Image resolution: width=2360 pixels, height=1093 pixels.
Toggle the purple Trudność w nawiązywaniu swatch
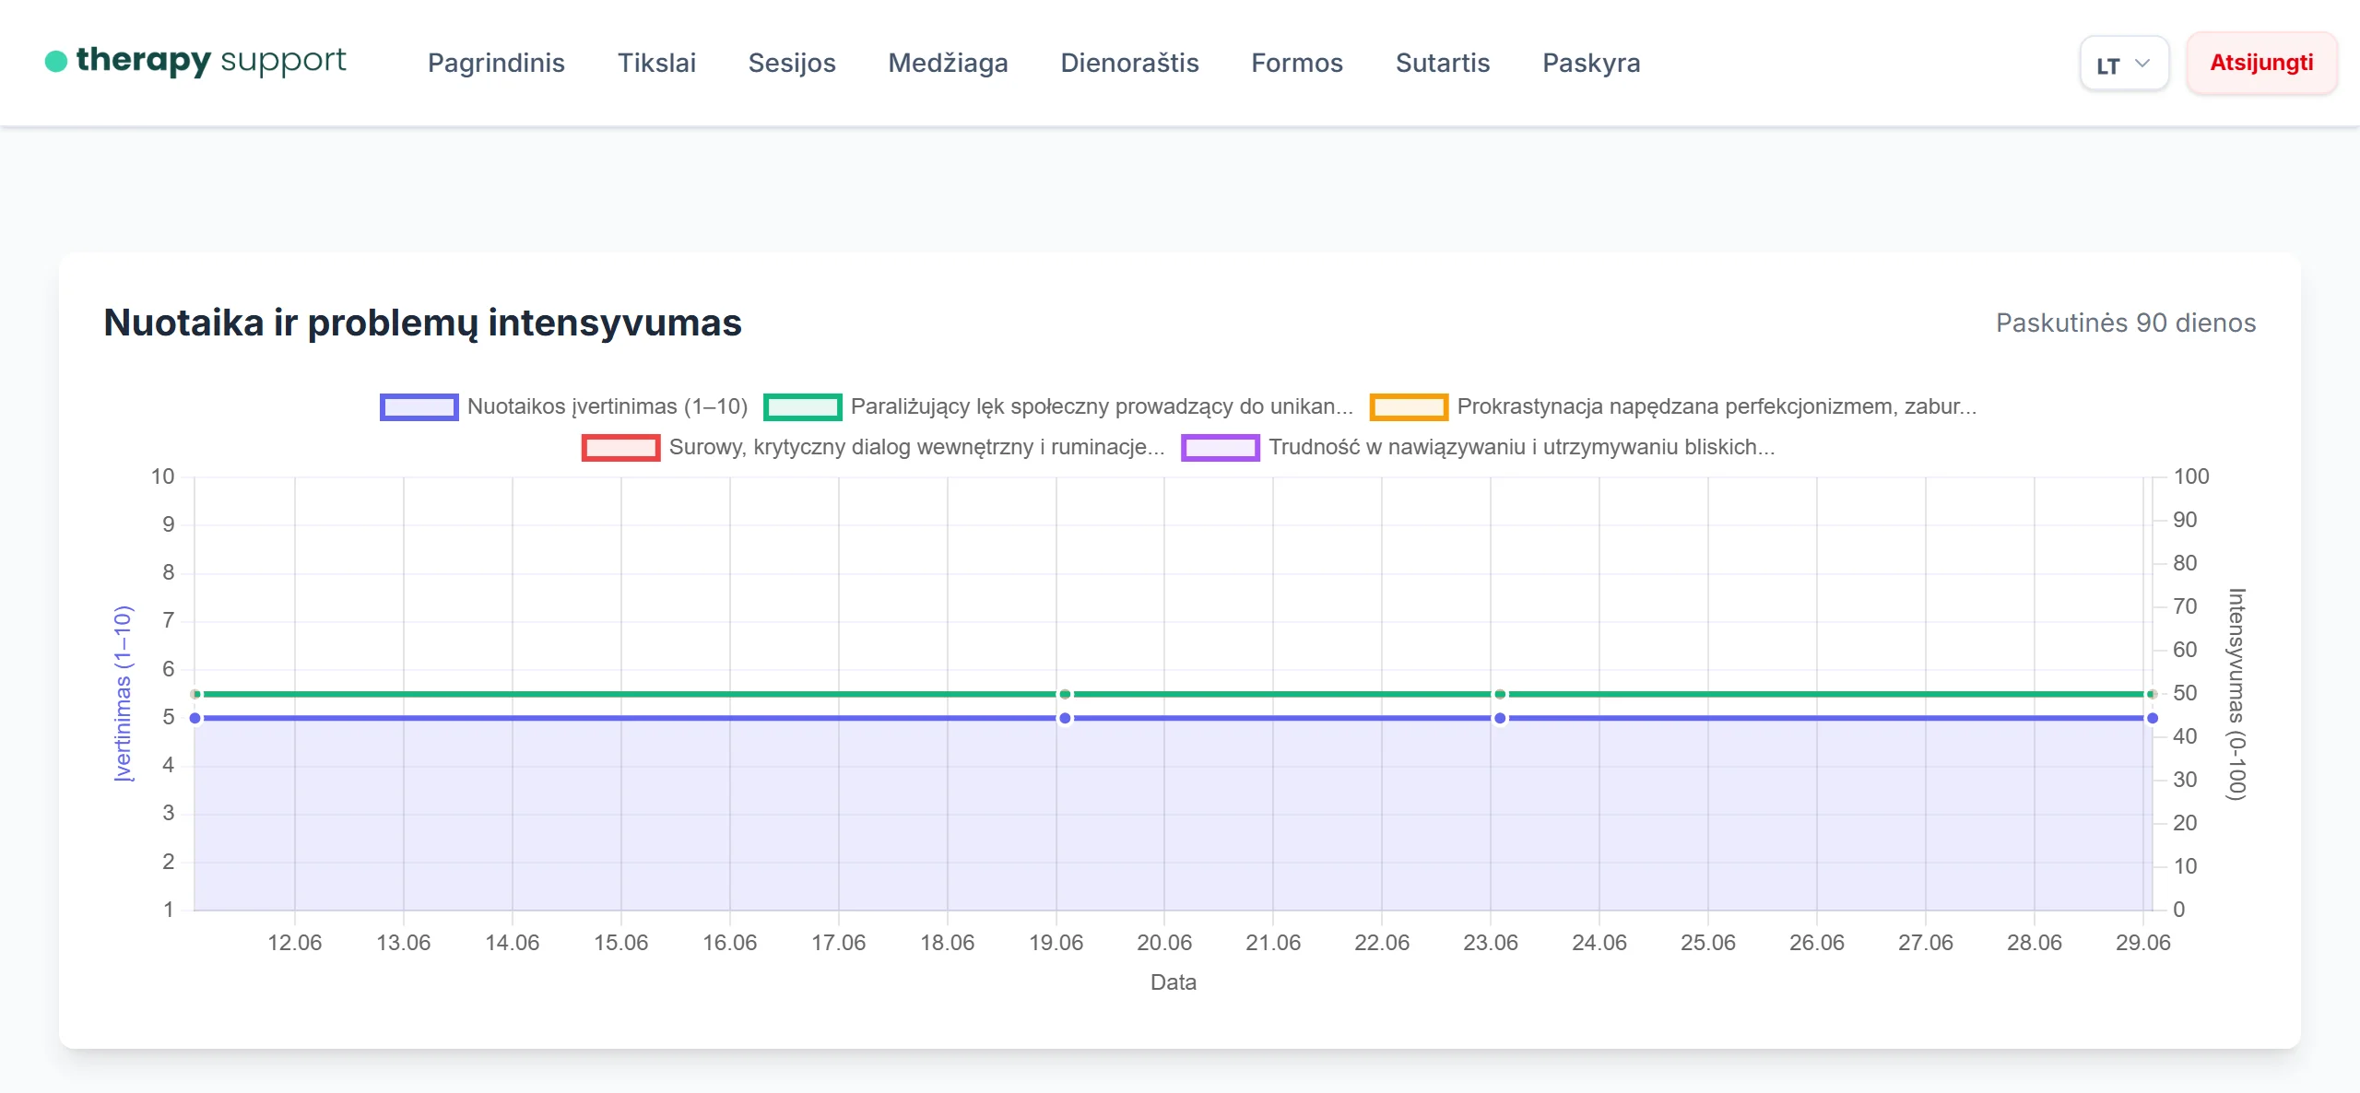[1221, 448]
